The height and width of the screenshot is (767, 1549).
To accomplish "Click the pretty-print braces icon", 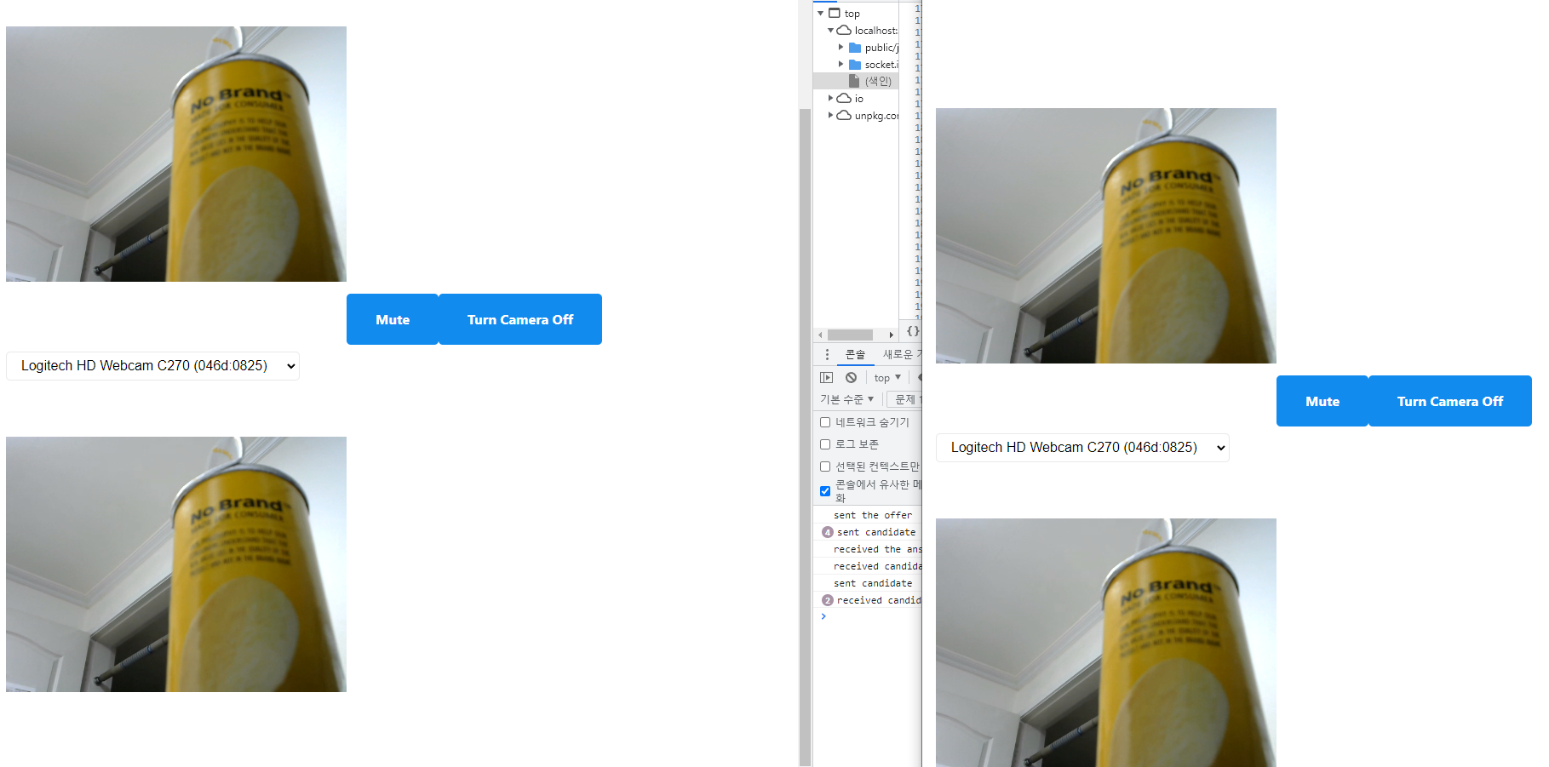I will point(912,331).
